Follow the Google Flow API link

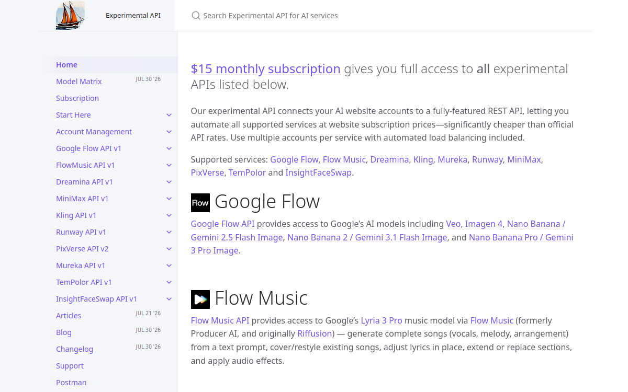tap(222, 224)
